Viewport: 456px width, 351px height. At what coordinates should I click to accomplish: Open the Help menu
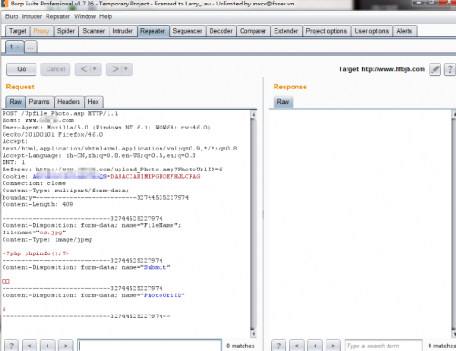[106, 16]
